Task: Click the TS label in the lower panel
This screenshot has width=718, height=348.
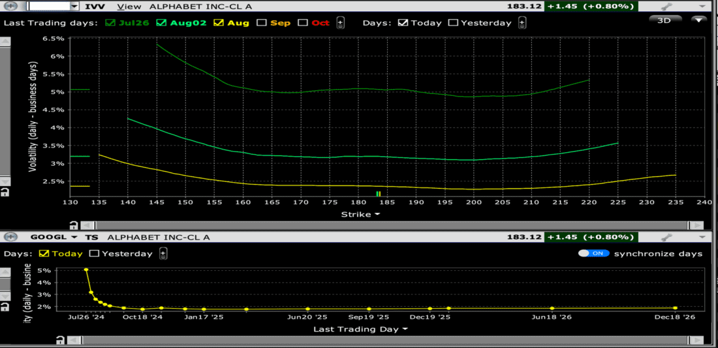Action: [92, 237]
